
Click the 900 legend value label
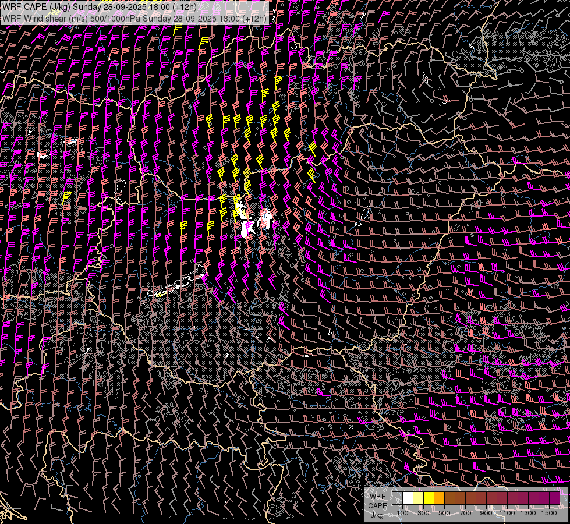coord(486,513)
